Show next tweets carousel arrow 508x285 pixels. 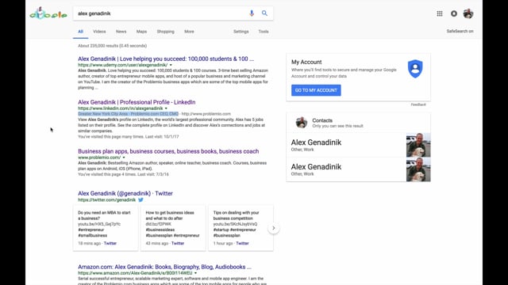[273, 228]
